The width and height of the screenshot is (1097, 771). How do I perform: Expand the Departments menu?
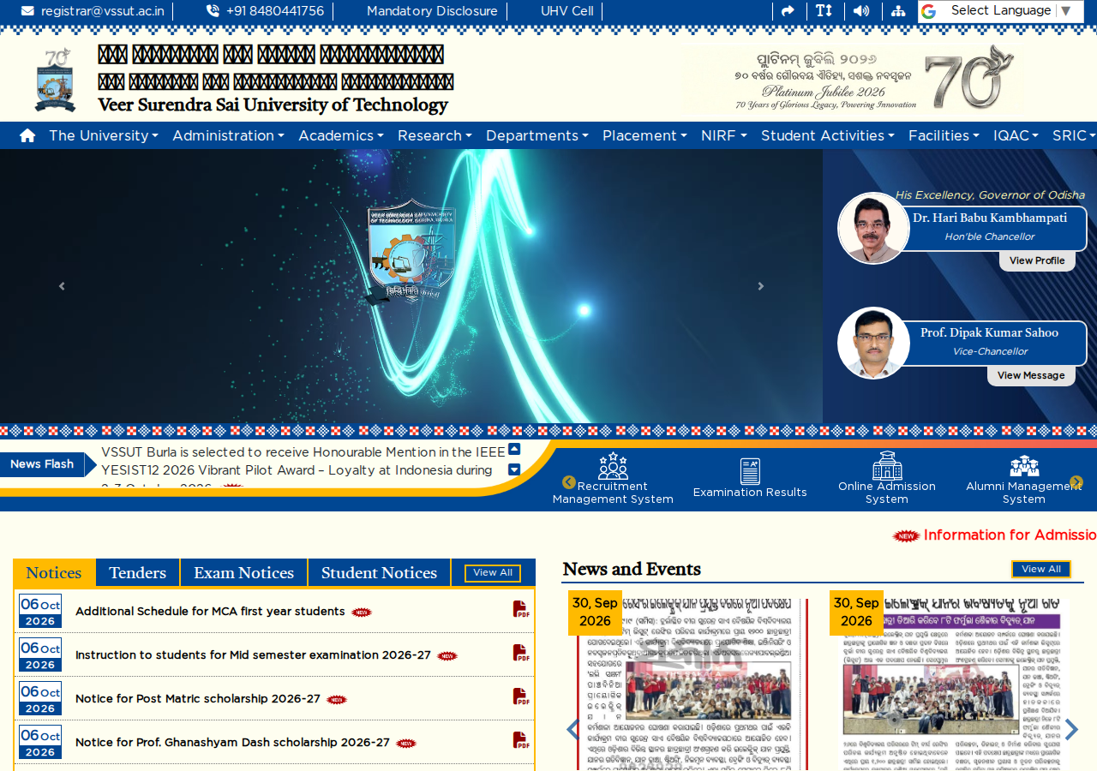point(537,135)
